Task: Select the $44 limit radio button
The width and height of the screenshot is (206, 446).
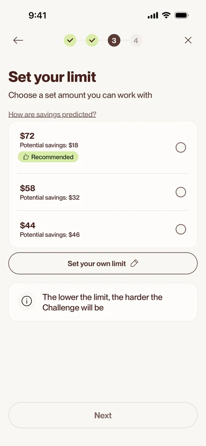Action: pos(181,229)
